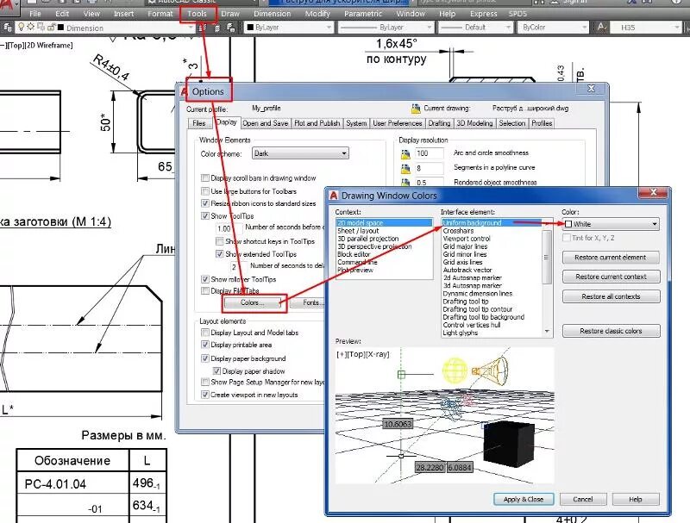Open the Dimension layer dropdown
690x523 pixels.
[x=190, y=28]
